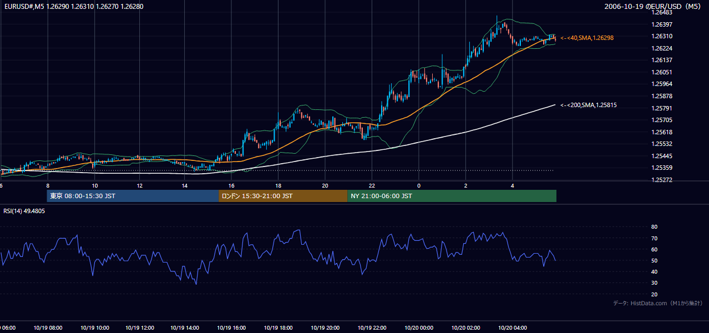Click price axis value 1.26483
Screen dimensions: 709x333
pyautogui.click(x=662, y=12)
